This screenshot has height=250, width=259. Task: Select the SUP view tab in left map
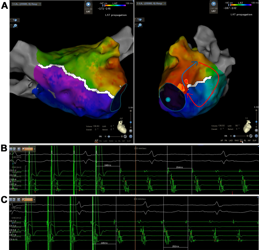pyautogui.click(x=129, y=141)
